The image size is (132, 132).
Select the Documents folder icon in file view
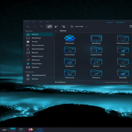point(123,38)
